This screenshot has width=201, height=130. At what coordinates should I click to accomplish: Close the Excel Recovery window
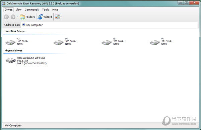tap(194, 3)
